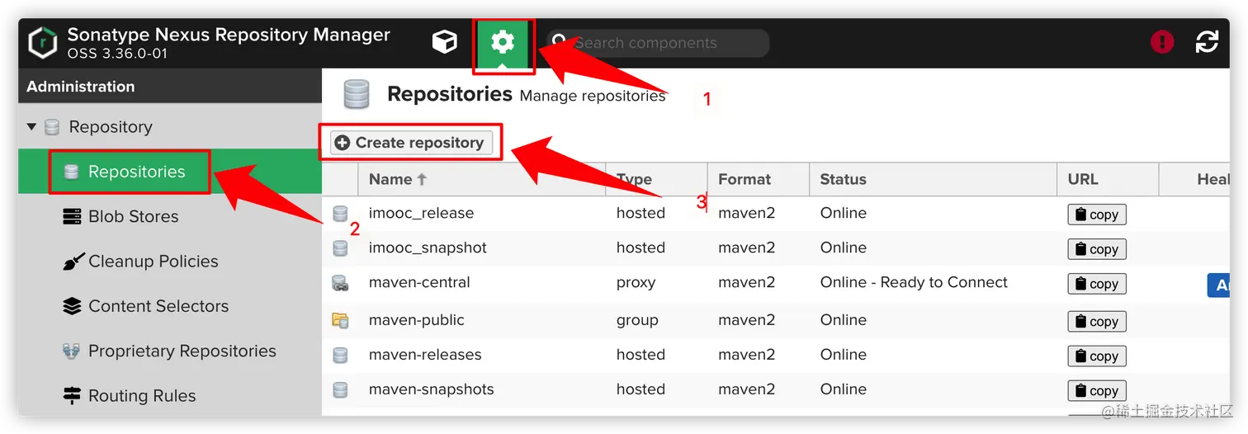Sort by the URL column header

(x=1108, y=179)
